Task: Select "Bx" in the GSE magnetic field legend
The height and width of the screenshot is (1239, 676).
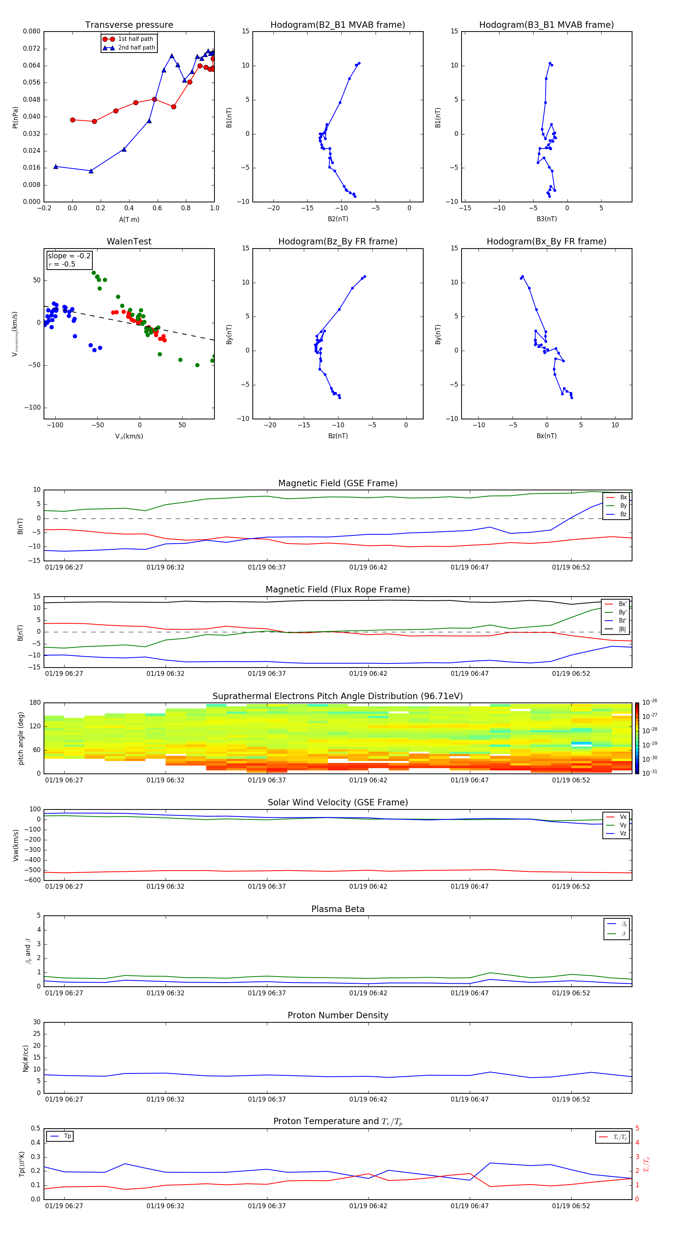Action: (616, 497)
